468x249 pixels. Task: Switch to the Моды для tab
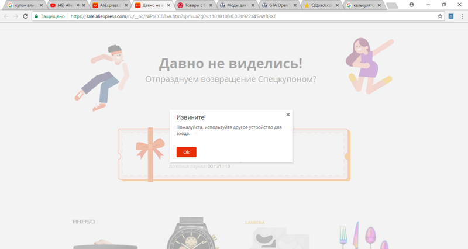236,5
